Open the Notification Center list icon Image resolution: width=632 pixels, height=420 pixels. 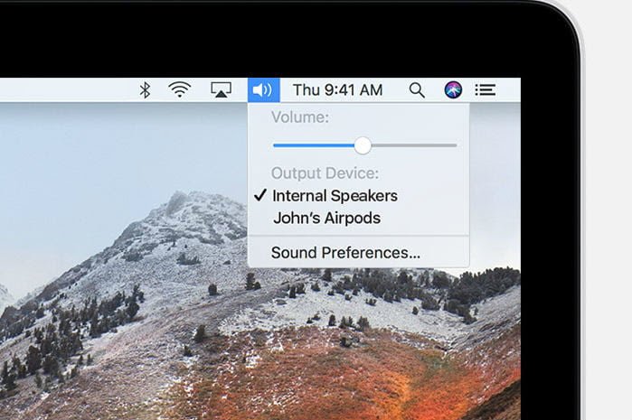tap(486, 89)
